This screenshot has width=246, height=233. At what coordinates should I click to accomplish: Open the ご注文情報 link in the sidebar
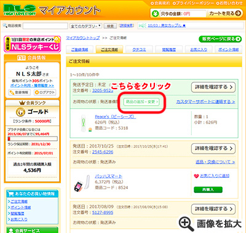coord(19,202)
